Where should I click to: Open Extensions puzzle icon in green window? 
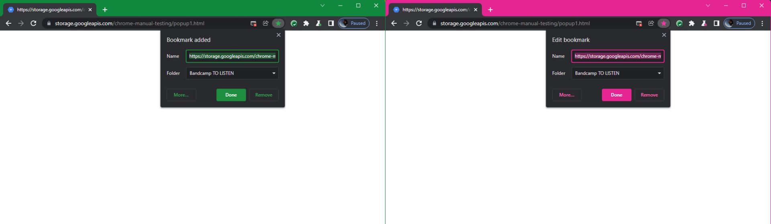click(306, 23)
